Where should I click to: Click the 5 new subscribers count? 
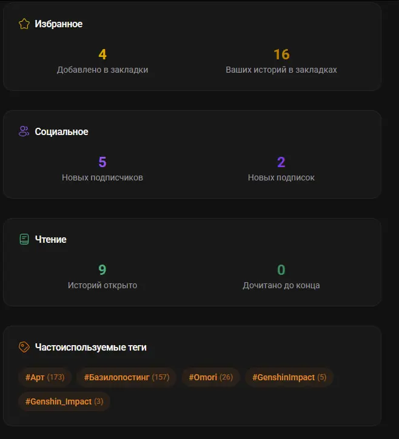point(102,162)
